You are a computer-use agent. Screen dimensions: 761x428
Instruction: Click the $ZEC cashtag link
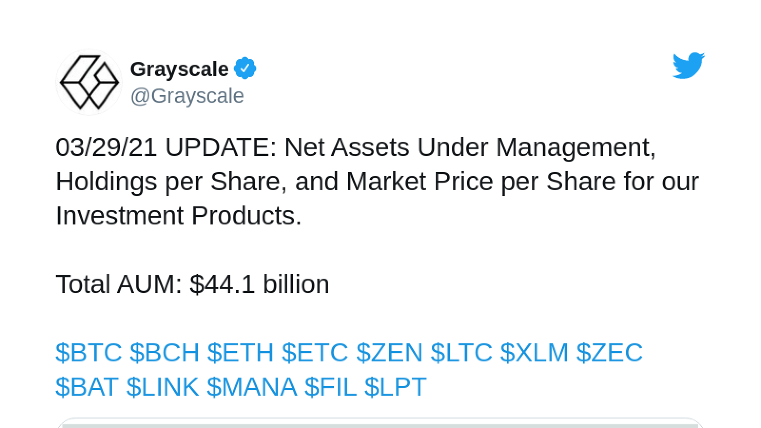[610, 352]
